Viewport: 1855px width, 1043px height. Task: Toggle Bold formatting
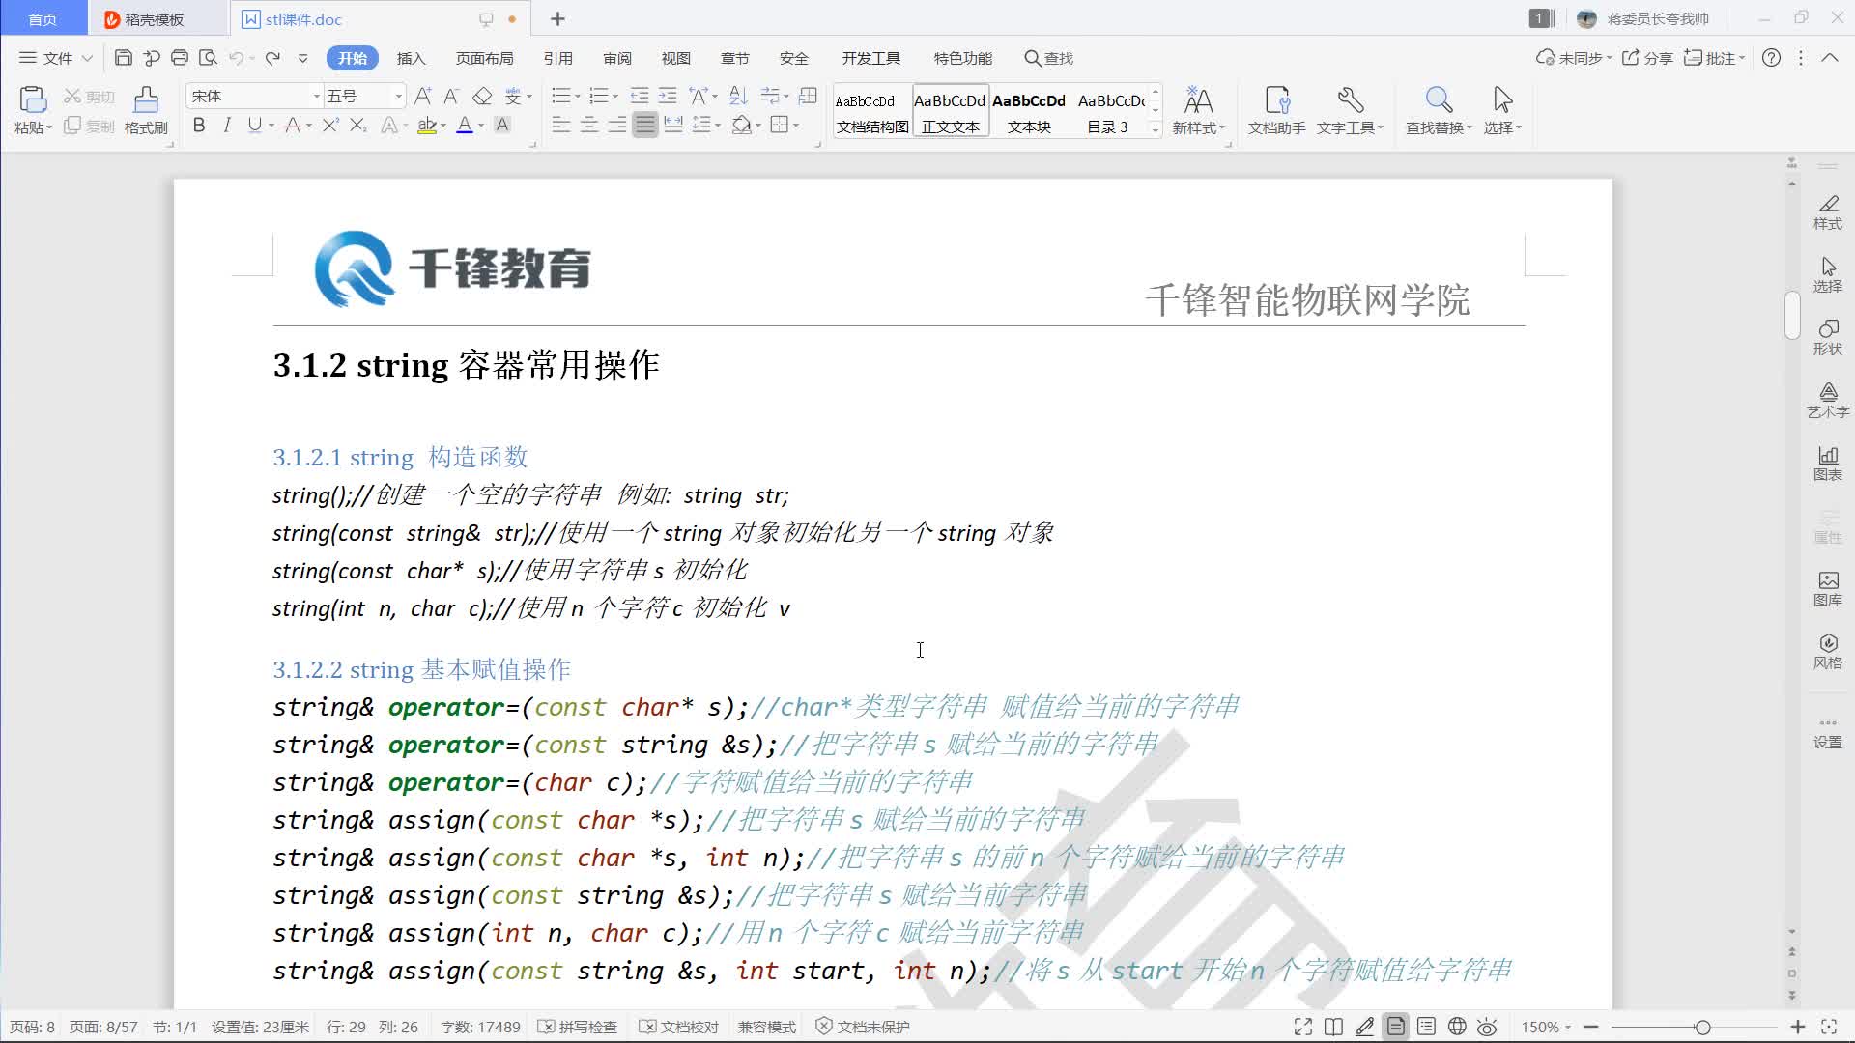point(199,125)
